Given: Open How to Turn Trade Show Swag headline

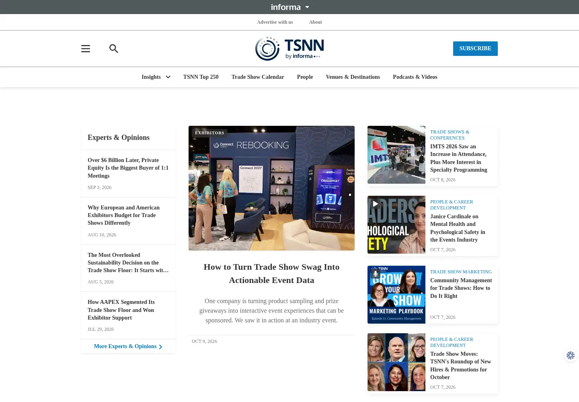Looking at the screenshot, I should (x=271, y=274).
